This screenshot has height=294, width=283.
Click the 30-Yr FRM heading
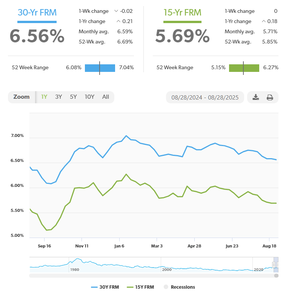[x=37, y=12]
